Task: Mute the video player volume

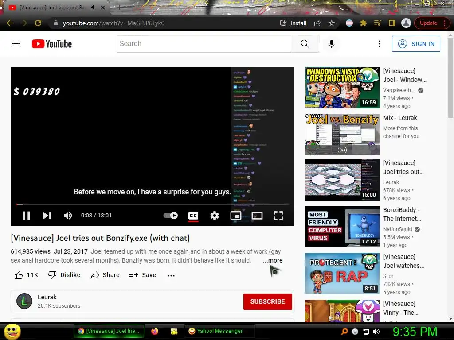Action: tap(68, 216)
